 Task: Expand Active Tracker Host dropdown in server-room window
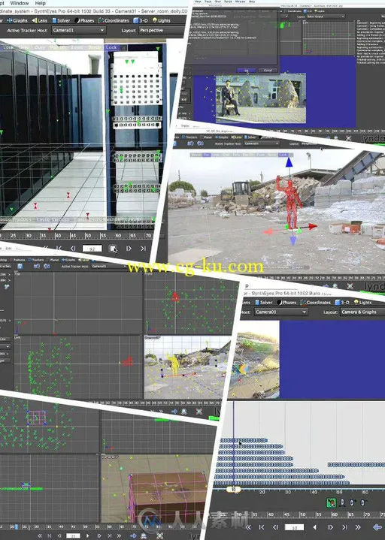79,30
